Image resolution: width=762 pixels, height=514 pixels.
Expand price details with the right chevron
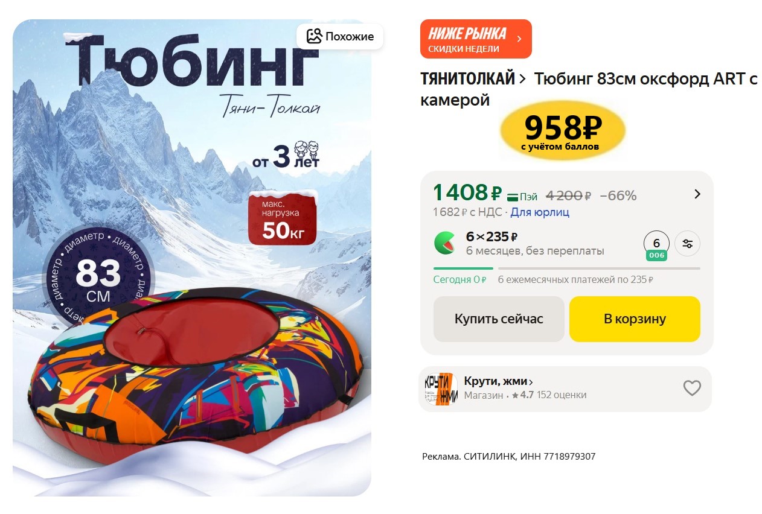point(697,194)
